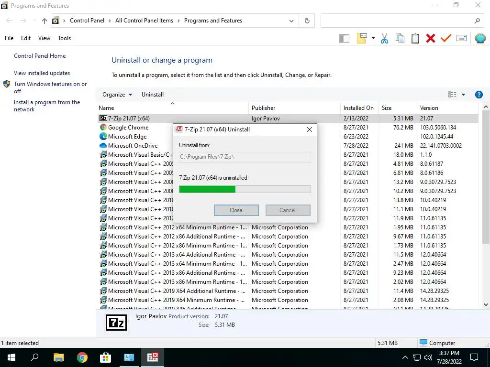Expand the address bar history dropdown
This screenshot has width=490, height=367.
click(x=291, y=21)
